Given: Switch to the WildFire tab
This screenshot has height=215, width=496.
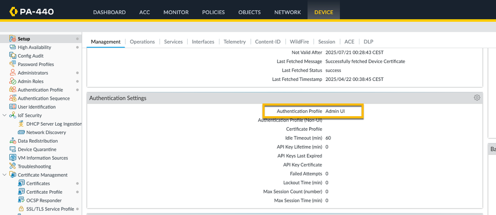Looking at the screenshot, I should pos(299,42).
